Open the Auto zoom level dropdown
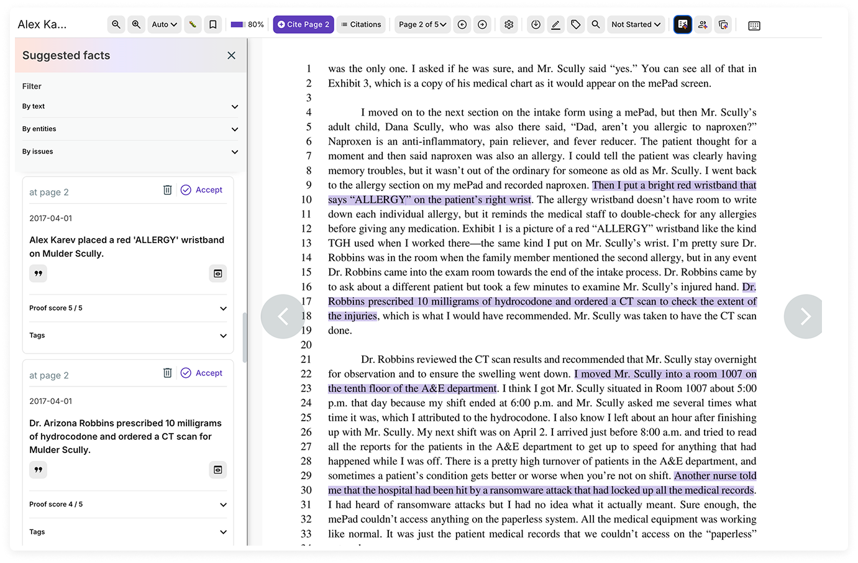 pos(165,24)
